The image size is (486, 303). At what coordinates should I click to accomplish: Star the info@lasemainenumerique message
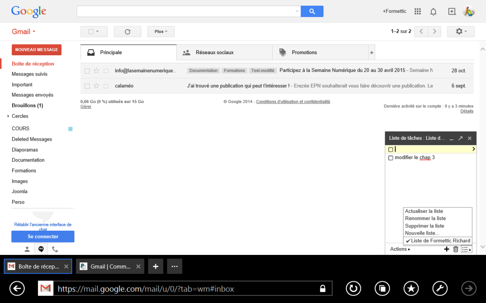(96, 71)
